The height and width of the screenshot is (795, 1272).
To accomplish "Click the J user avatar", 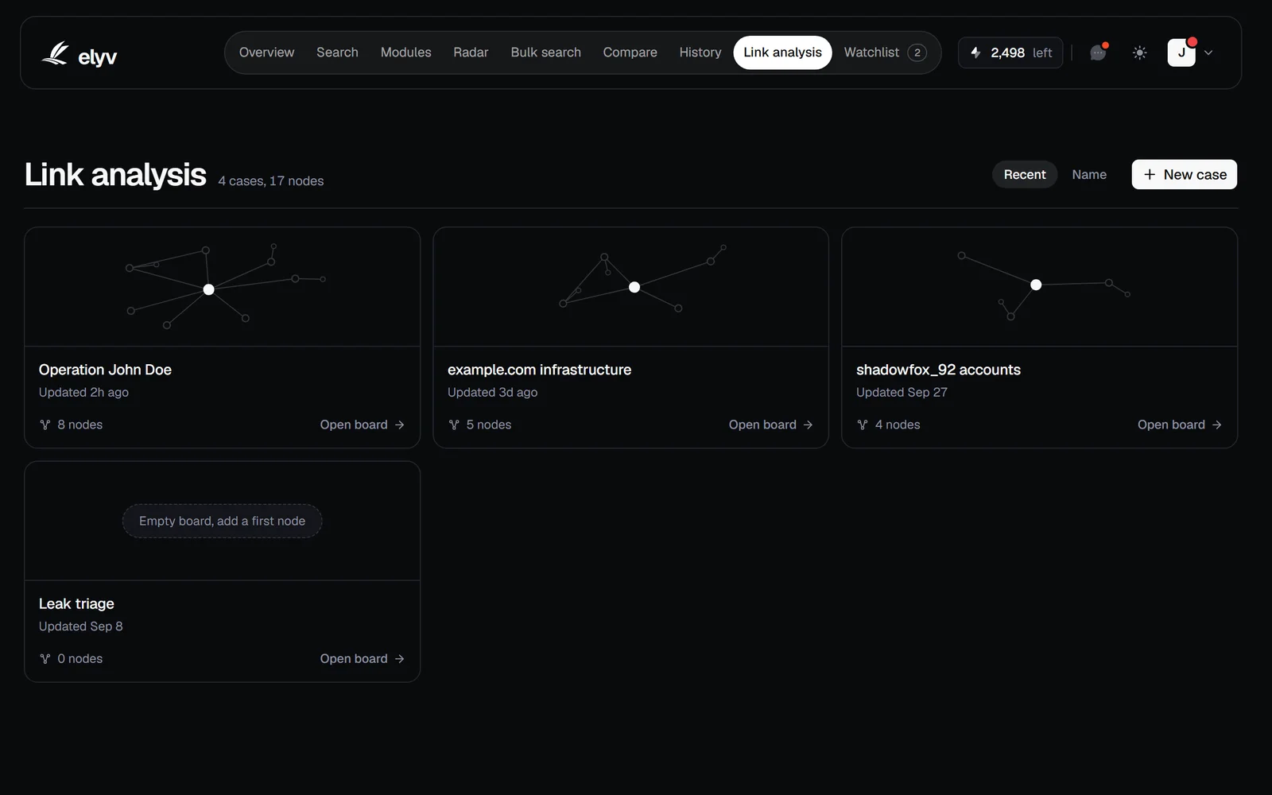I will pyautogui.click(x=1181, y=52).
